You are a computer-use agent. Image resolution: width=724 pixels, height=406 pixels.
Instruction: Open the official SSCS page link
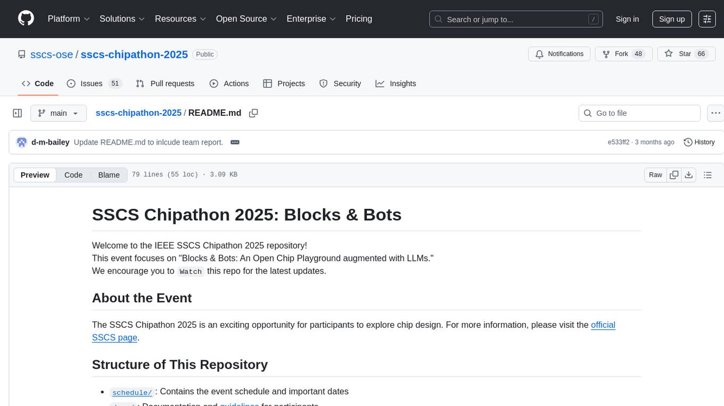coord(603,325)
